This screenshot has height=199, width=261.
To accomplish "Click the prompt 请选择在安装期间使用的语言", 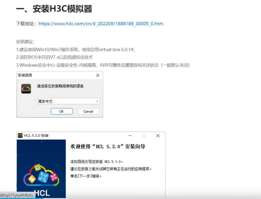I will point(60,86).
